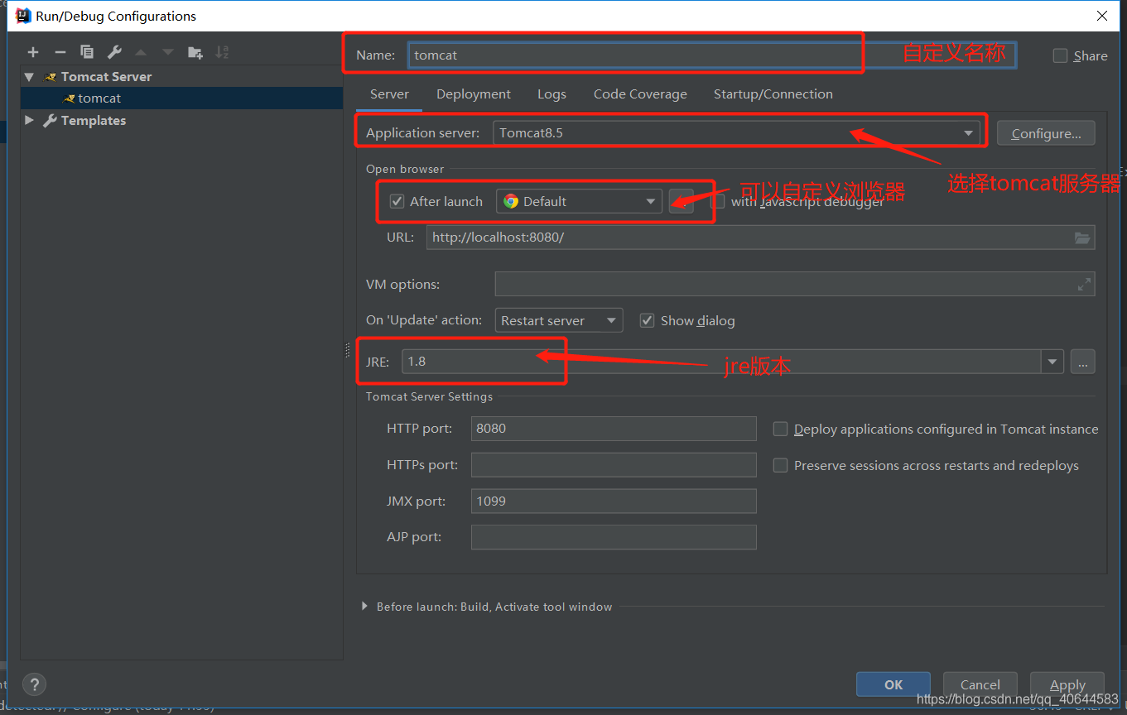Switch to Server tab
Screen dimensions: 1127x715
(x=389, y=94)
